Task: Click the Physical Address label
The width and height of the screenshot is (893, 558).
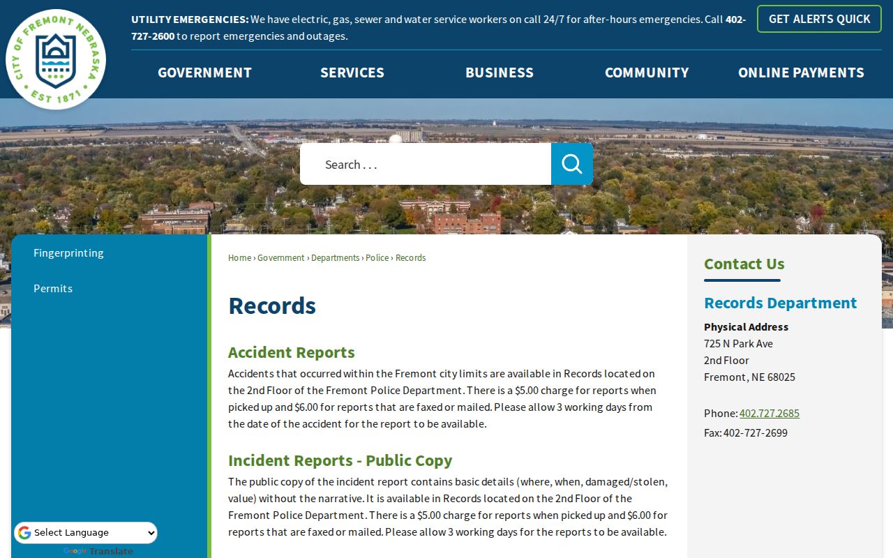Action: pos(746,326)
